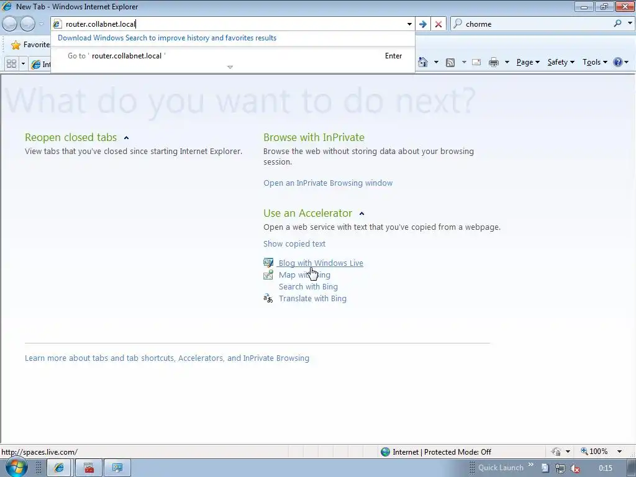This screenshot has width=636, height=477.
Task: Open the Windows Start orb
Action: [16, 467]
